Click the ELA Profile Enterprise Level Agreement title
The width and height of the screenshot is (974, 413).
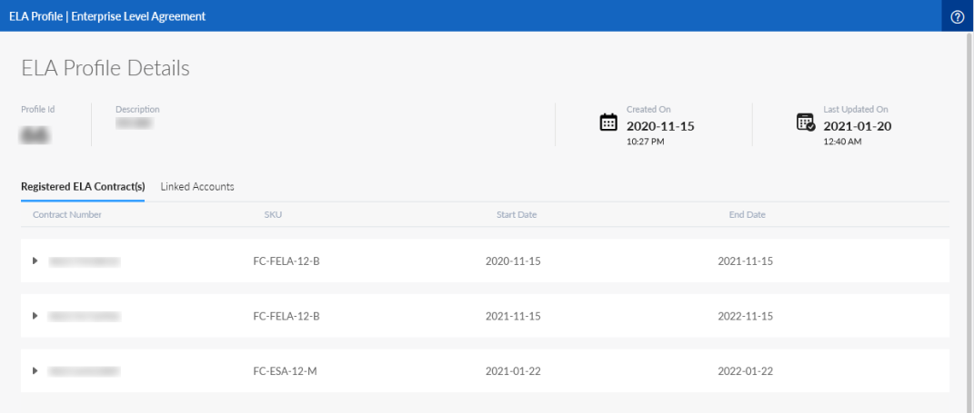pos(106,16)
